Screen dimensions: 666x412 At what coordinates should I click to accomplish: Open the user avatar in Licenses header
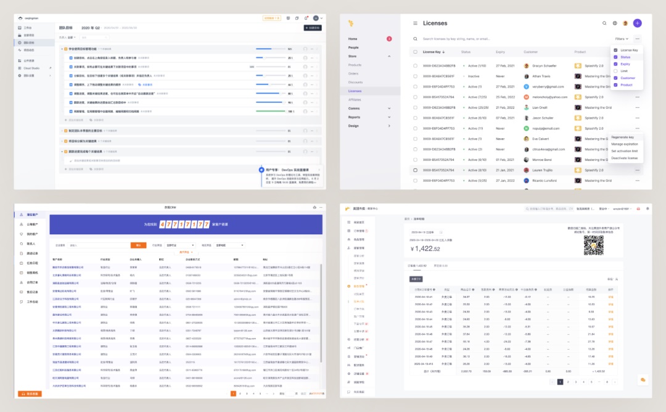(x=625, y=23)
